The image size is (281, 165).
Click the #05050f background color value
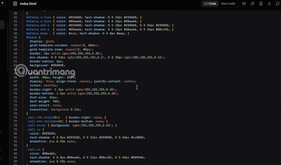(58, 65)
